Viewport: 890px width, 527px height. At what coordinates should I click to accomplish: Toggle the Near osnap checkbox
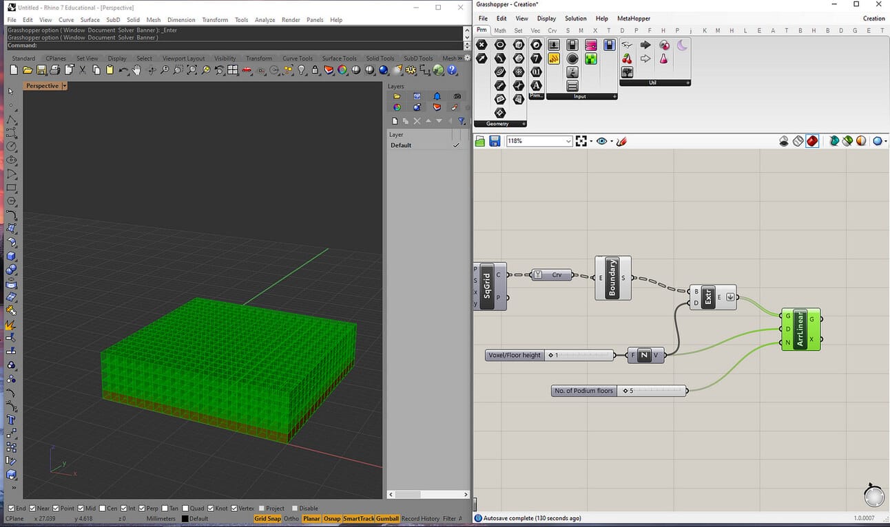click(x=31, y=508)
